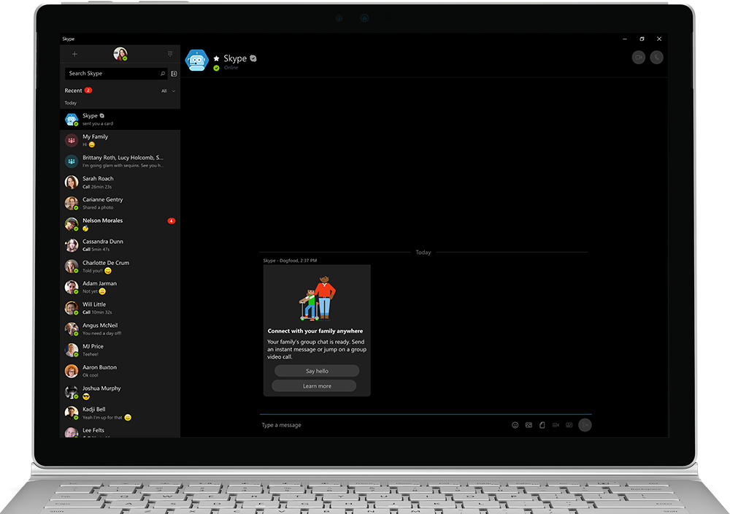Open the Nelson Morales conversation
Screen dimensions: 730x514
(x=120, y=224)
